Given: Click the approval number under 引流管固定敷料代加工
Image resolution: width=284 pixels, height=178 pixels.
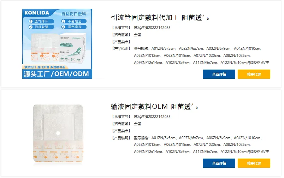Looking at the screenshot, I should pos(152,28).
